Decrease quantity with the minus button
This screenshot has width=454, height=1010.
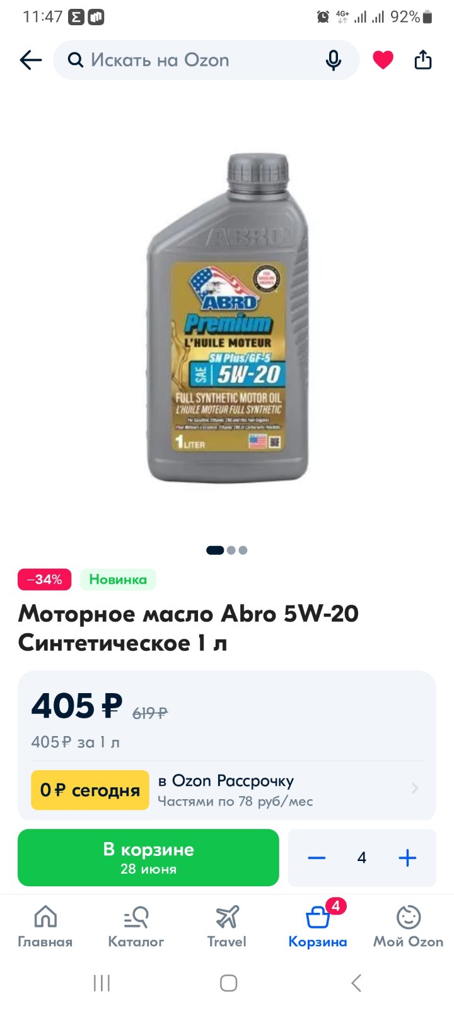(316, 858)
